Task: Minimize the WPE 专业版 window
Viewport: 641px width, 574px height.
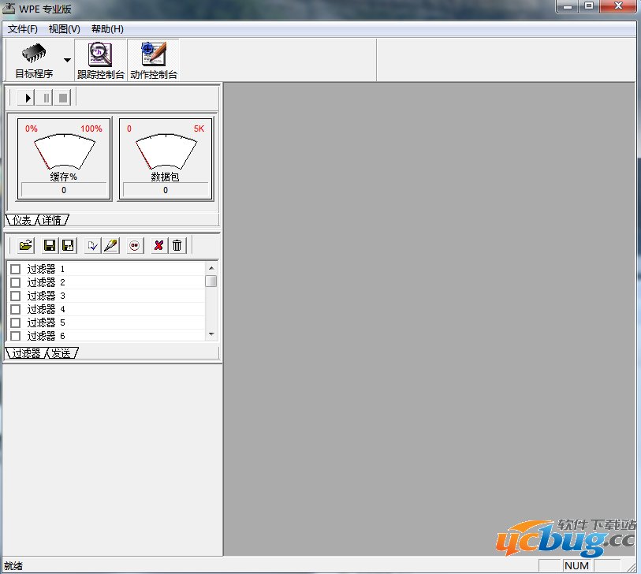Action: pos(568,6)
